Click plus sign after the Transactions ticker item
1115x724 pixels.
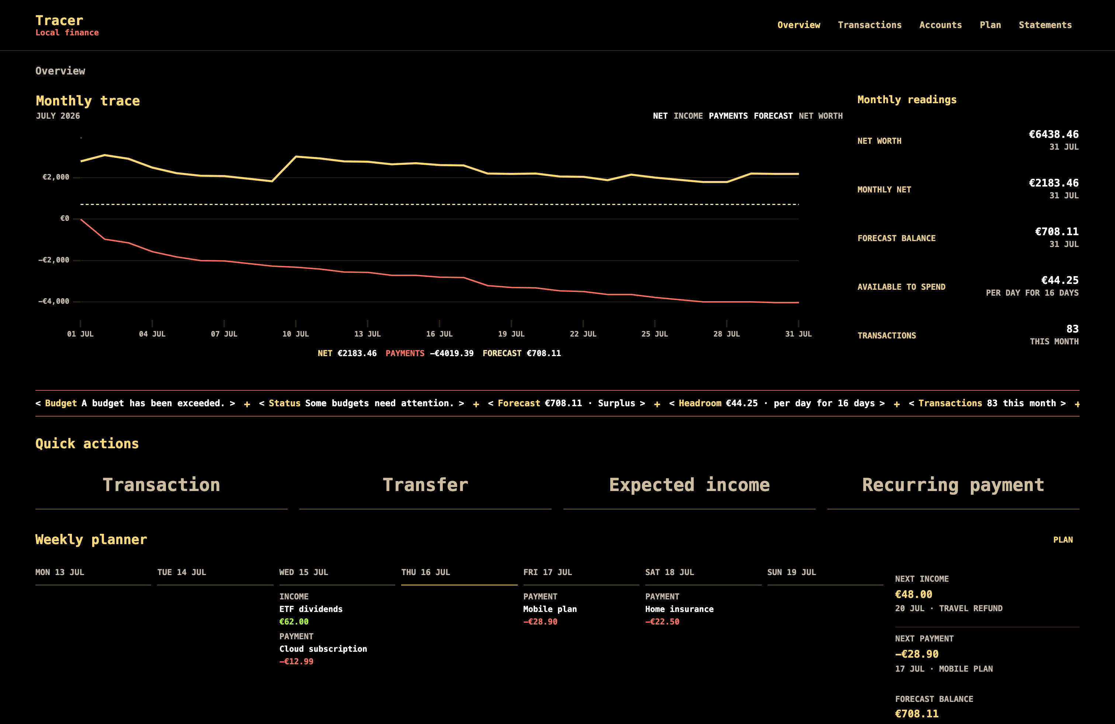click(1077, 404)
